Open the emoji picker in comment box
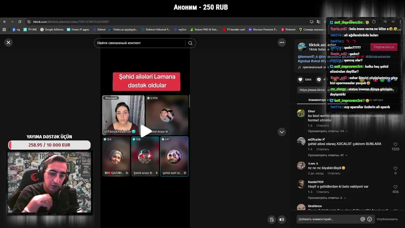 tap(370, 219)
